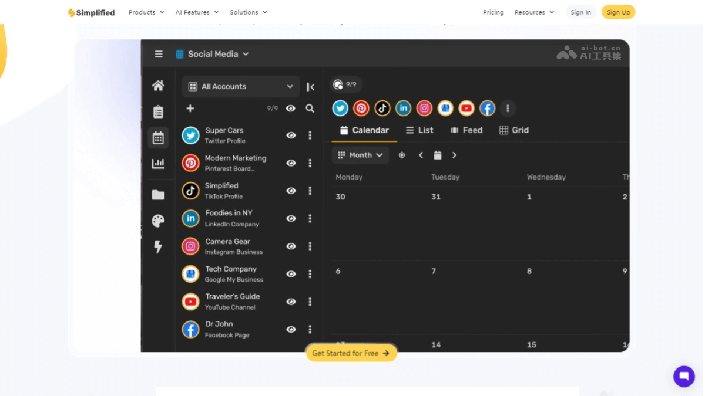Viewport: 705px width, 396px height.
Task: Switch to the Grid tab
Action: (x=513, y=130)
